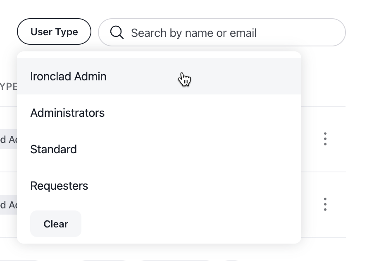Click the partially visible TYPE column header
The height and width of the screenshot is (261, 367).
coord(8,87)
